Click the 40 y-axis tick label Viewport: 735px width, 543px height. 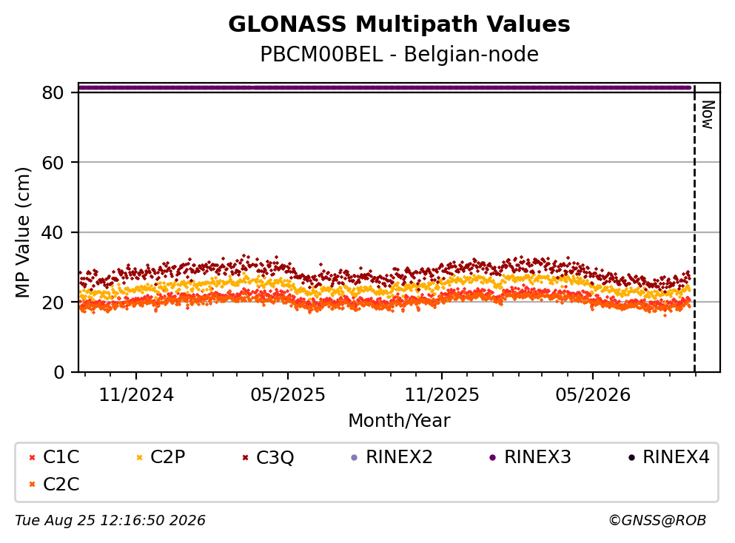click(53, 232)
